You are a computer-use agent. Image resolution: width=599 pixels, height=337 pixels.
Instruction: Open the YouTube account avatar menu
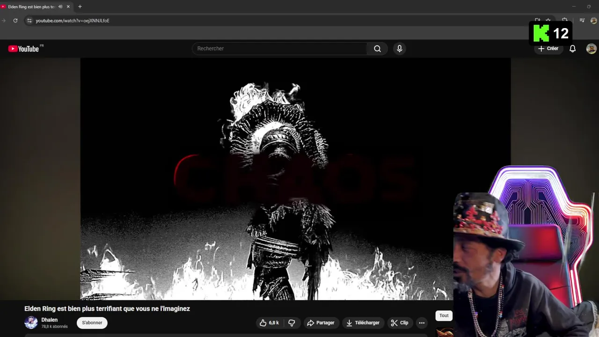[592, 49]
